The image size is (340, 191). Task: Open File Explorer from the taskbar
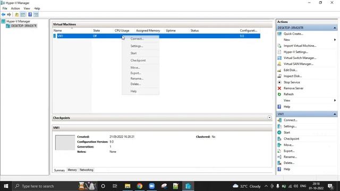point(127,186)
